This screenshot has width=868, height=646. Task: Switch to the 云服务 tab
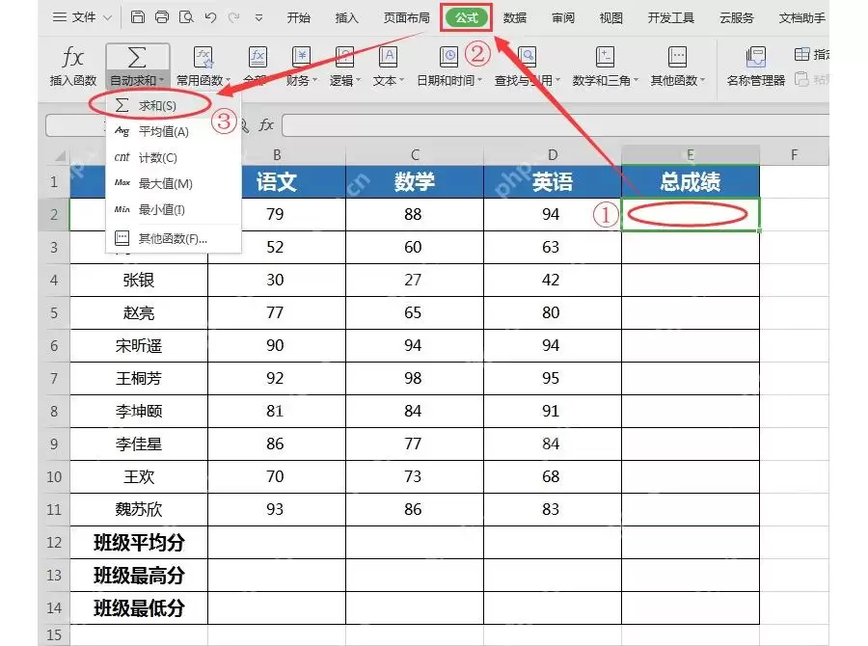(x=736, y=17)
